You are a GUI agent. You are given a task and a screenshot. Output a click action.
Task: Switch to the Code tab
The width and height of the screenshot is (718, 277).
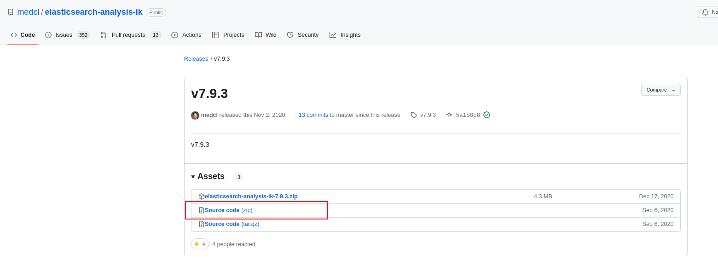[23, 35]
